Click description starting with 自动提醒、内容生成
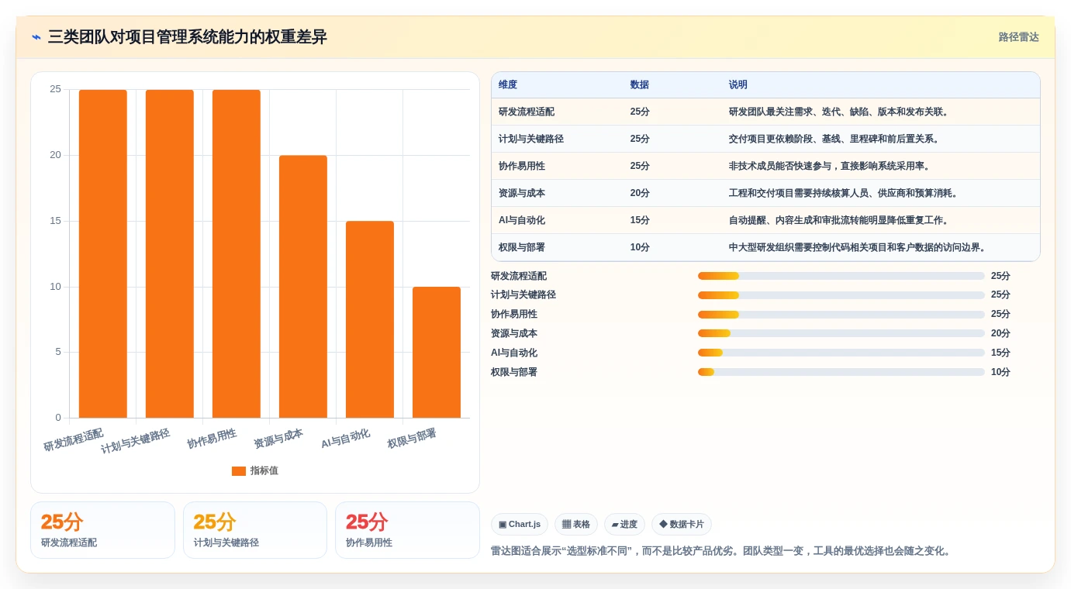 (x=841, y=220)
